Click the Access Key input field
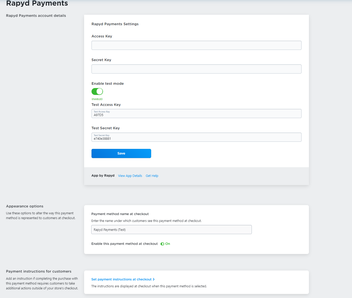The image size is (352, 298). [x=196, y=45]
